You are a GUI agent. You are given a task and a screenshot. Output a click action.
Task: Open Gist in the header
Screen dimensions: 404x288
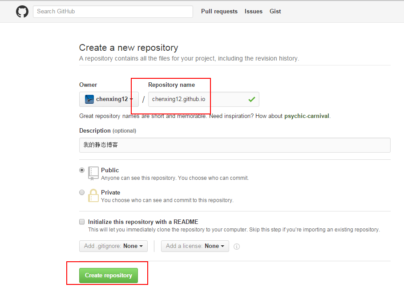pos(275,11)
